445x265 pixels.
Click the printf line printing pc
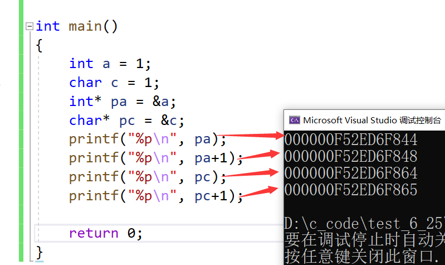(148, 177)
